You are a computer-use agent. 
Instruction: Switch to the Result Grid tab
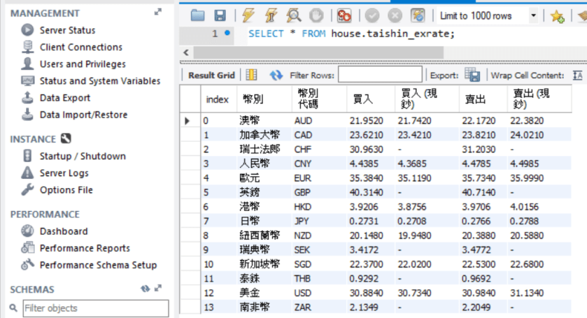(211, 75)
